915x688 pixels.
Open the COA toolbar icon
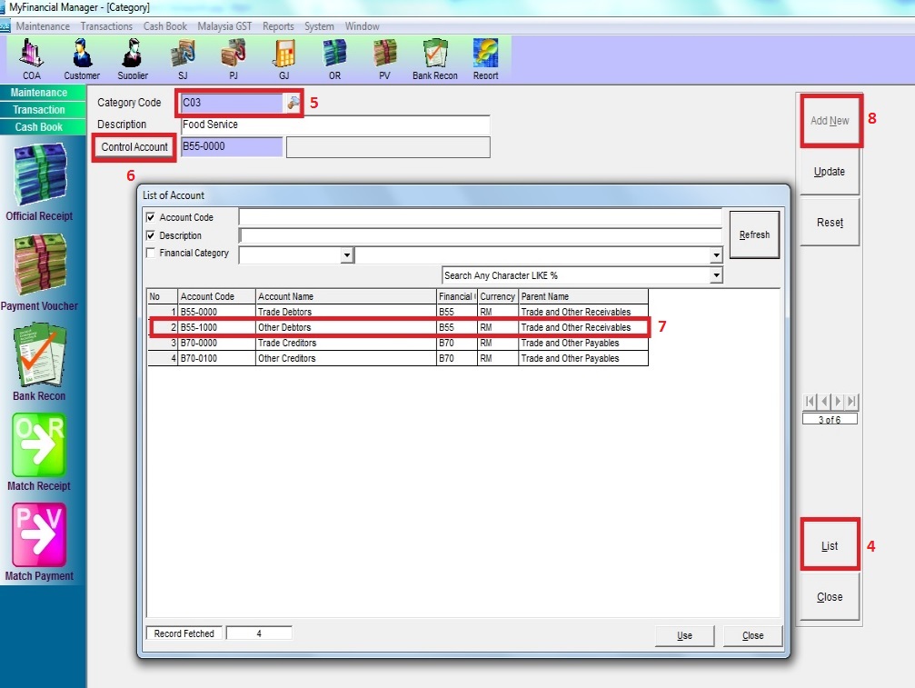click(x=32, y=56)
